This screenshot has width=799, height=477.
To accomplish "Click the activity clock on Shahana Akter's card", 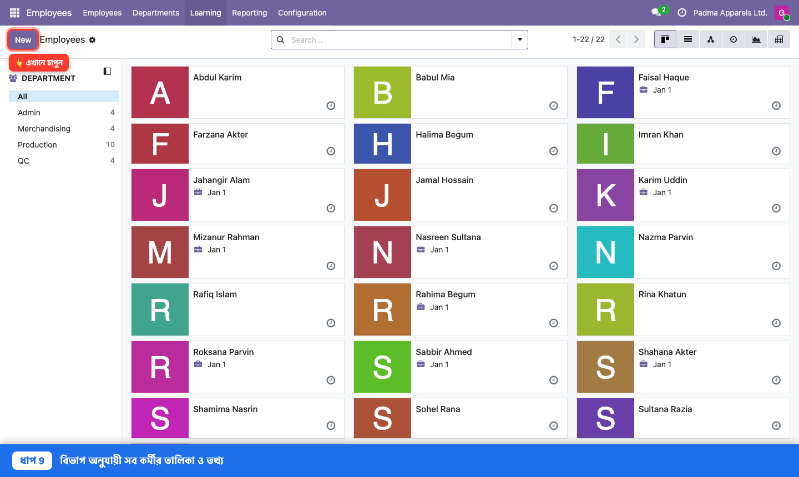I will point(776,380).
